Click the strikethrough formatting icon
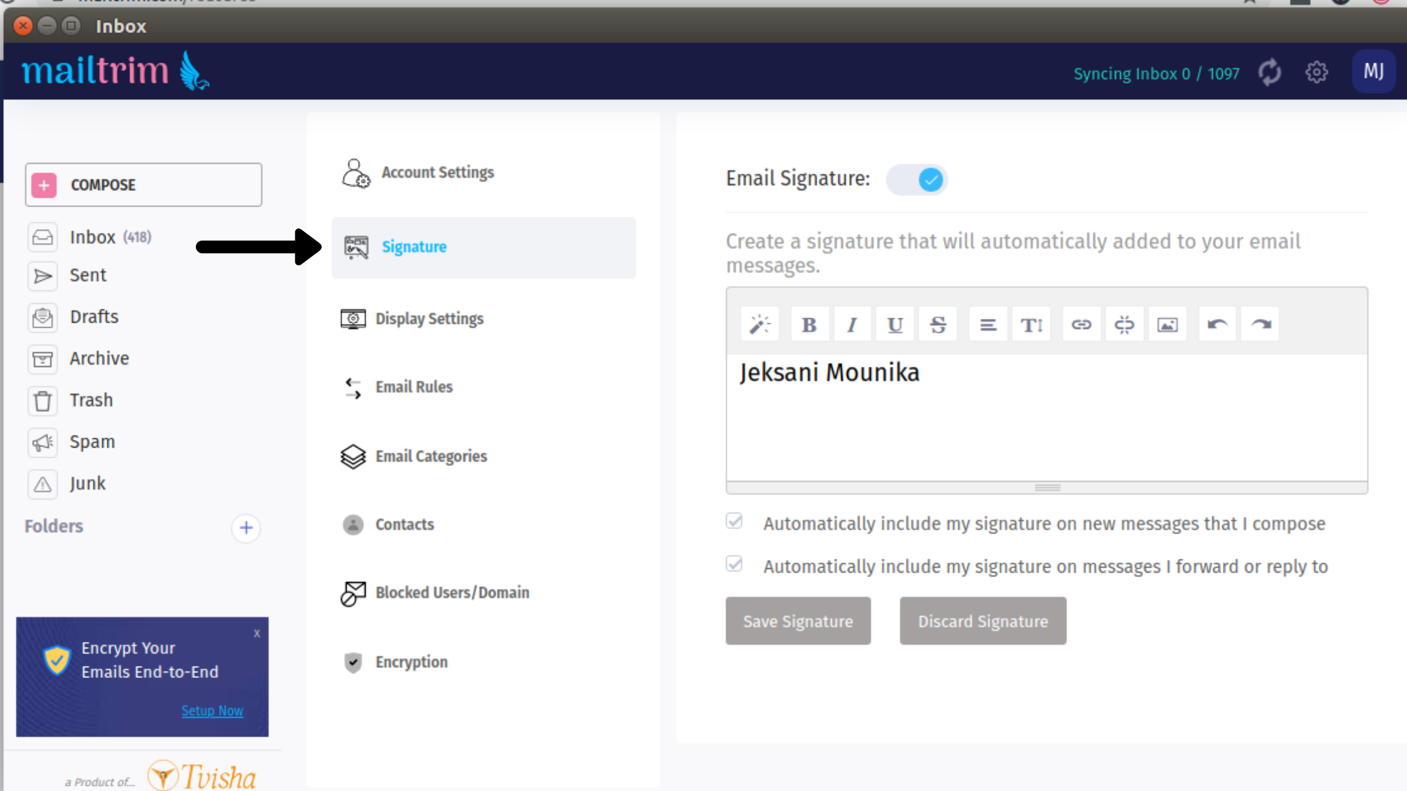This screenshot has width=1407, height=791. pos(938,325)
